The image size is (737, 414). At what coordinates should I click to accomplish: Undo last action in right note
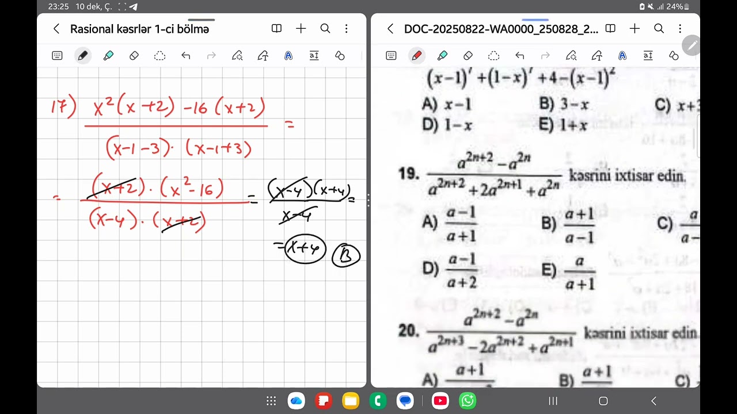pos(519,56)
